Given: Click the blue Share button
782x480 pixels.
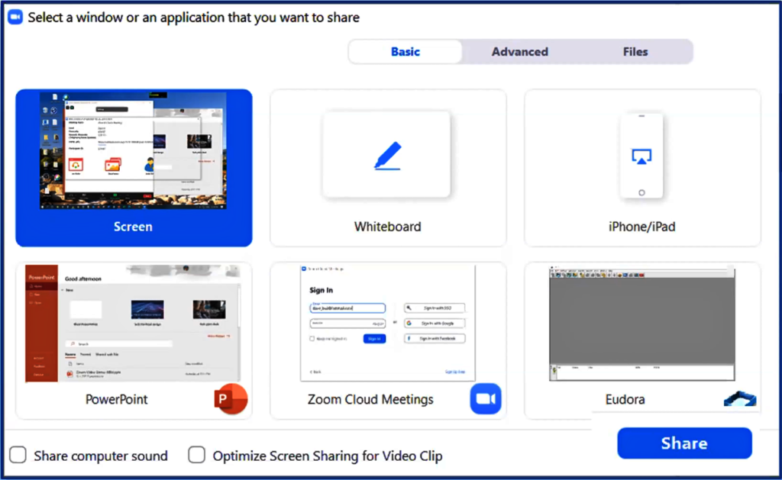Looking at the screenshot, I should 684,443.
